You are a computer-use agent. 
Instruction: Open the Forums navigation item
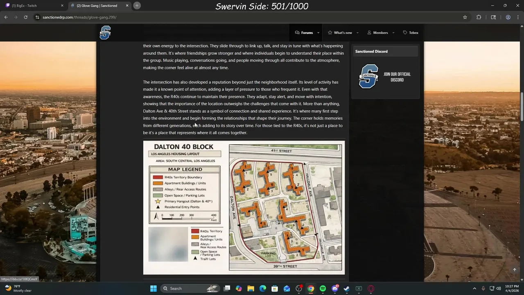[x=304, y=33]
